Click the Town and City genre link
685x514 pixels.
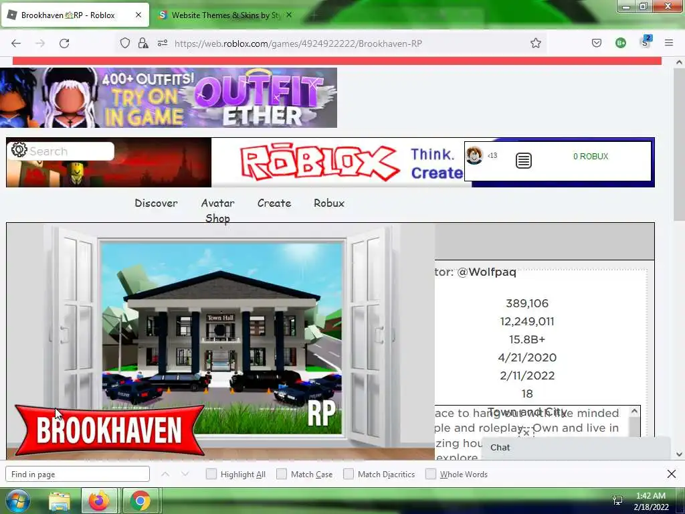527,412
